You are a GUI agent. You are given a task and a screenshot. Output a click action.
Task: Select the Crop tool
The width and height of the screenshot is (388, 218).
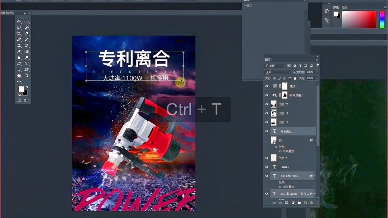click(18, 33)
